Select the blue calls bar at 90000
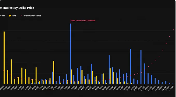This screenshot has width=176, height=97. [109, 69]
